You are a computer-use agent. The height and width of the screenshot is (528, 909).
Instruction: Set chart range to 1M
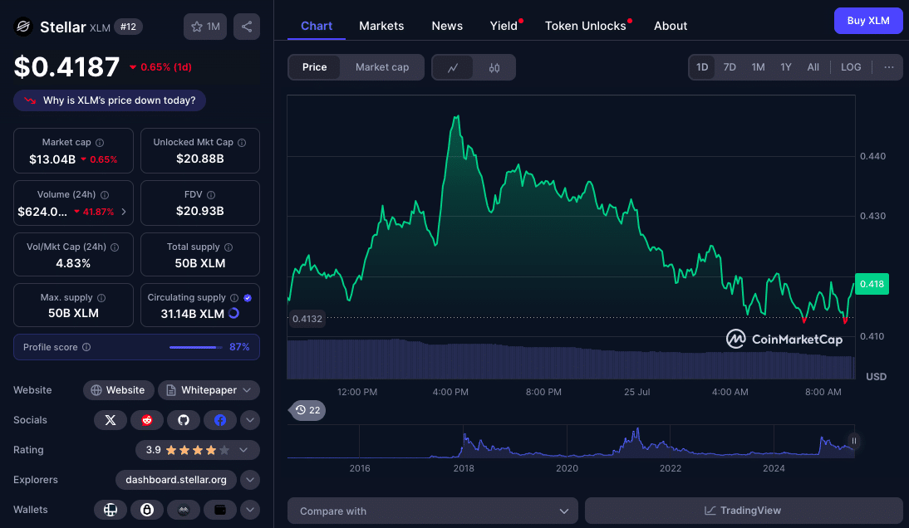coord(759,67)
